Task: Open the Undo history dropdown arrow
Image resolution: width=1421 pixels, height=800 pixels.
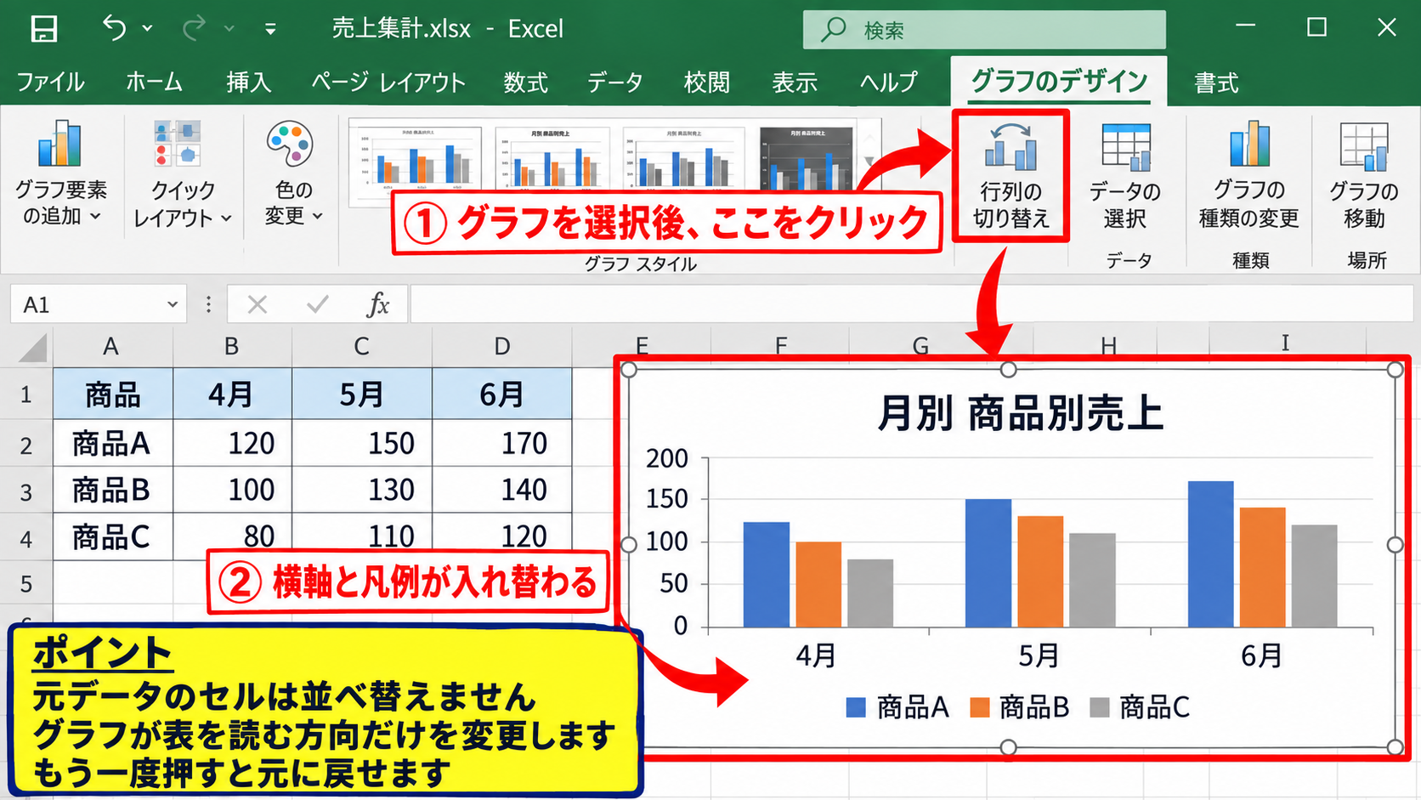Action: 148,29
